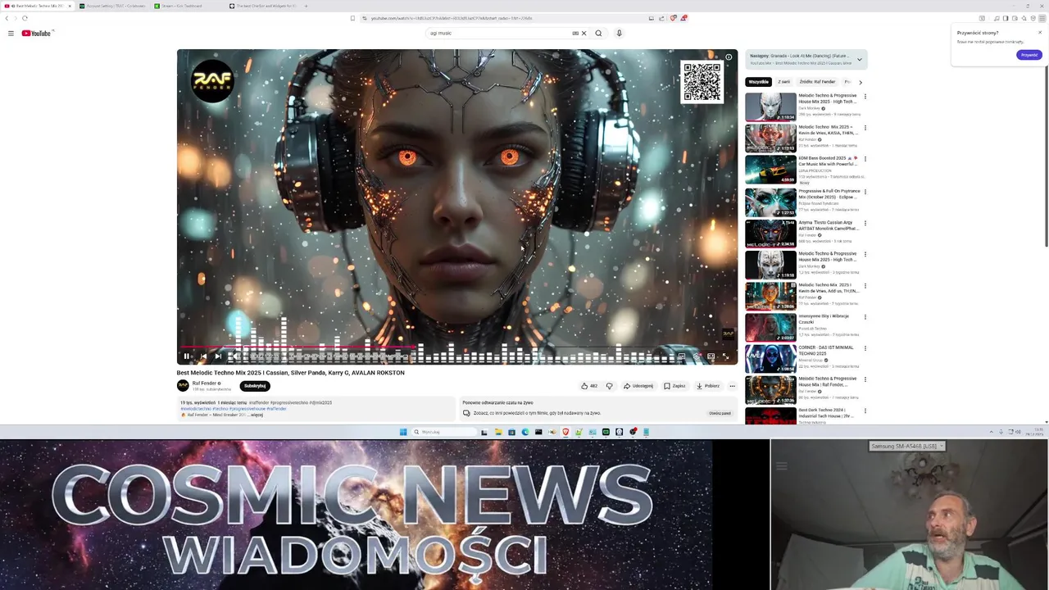Dismiss the restore pages popup
The width and height of the screenshot is (1049, 590).
coord(1040,33)
